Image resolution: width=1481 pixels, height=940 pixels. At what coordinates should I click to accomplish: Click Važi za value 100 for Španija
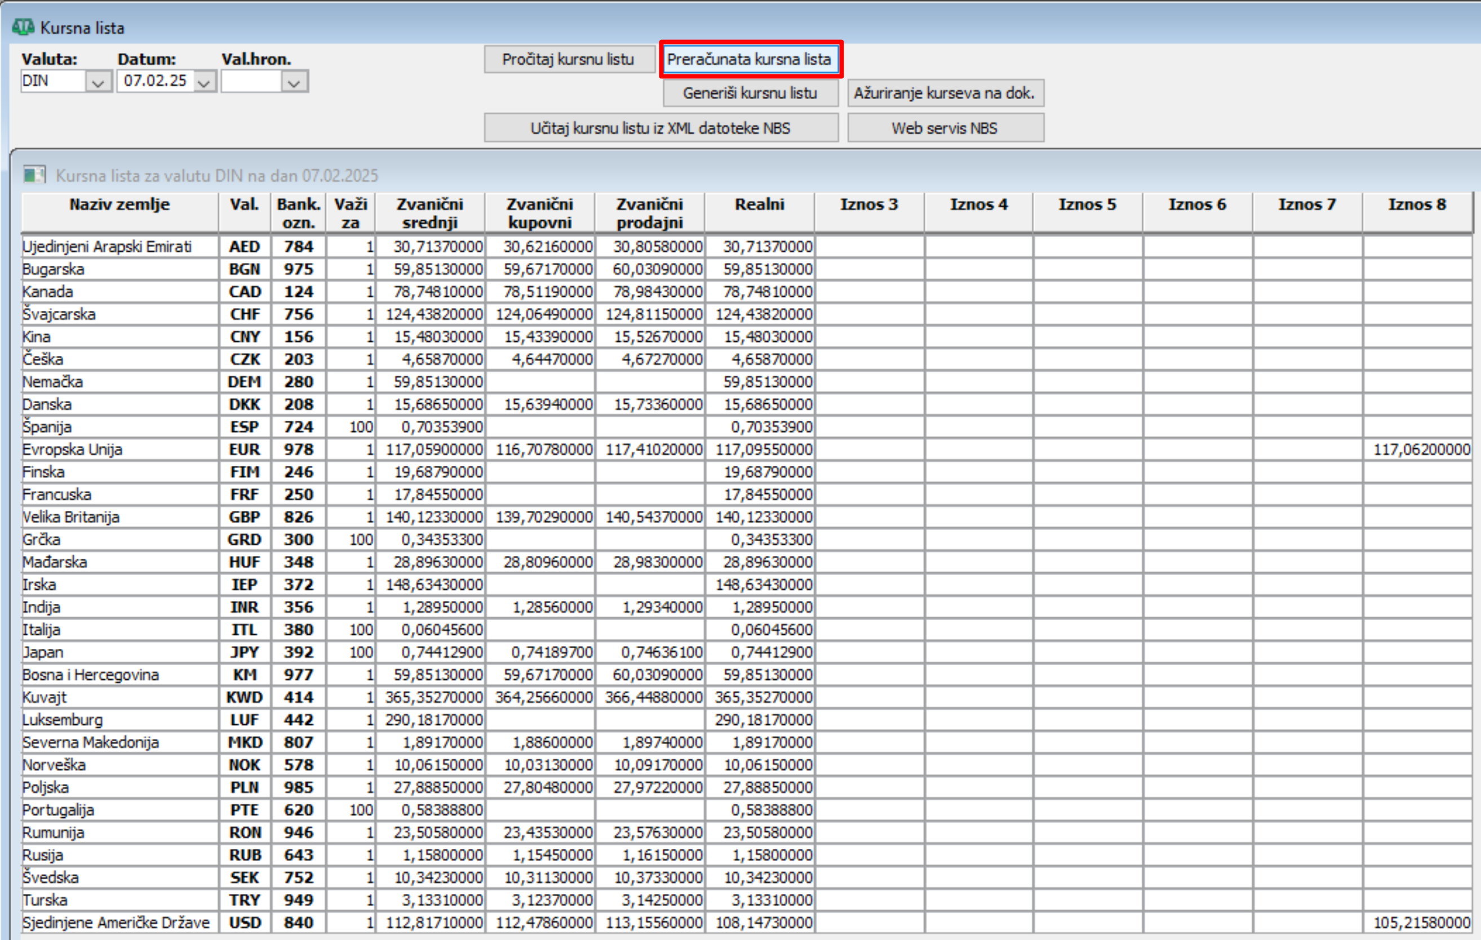(x=351, y=427)
